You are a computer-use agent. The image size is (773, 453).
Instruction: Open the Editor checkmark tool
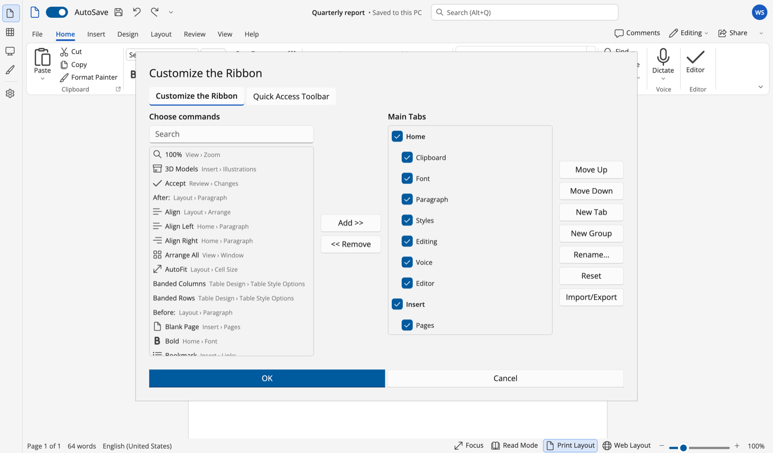pos(695,57)
